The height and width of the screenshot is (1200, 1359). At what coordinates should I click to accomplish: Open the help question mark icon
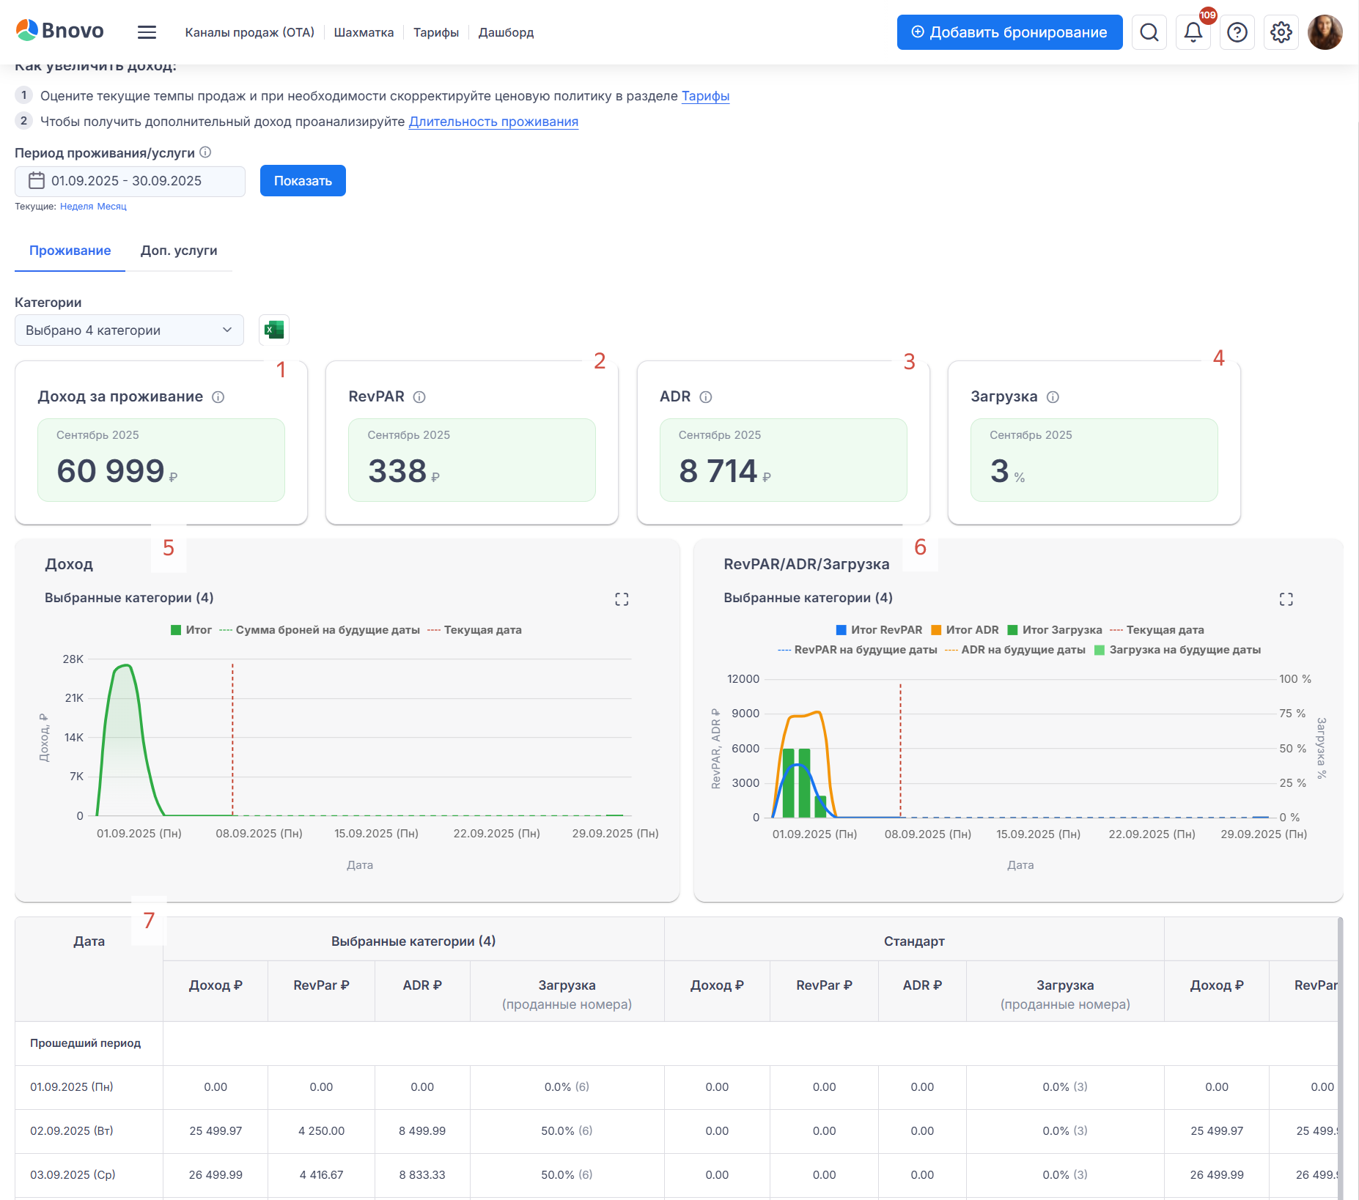1237,32
